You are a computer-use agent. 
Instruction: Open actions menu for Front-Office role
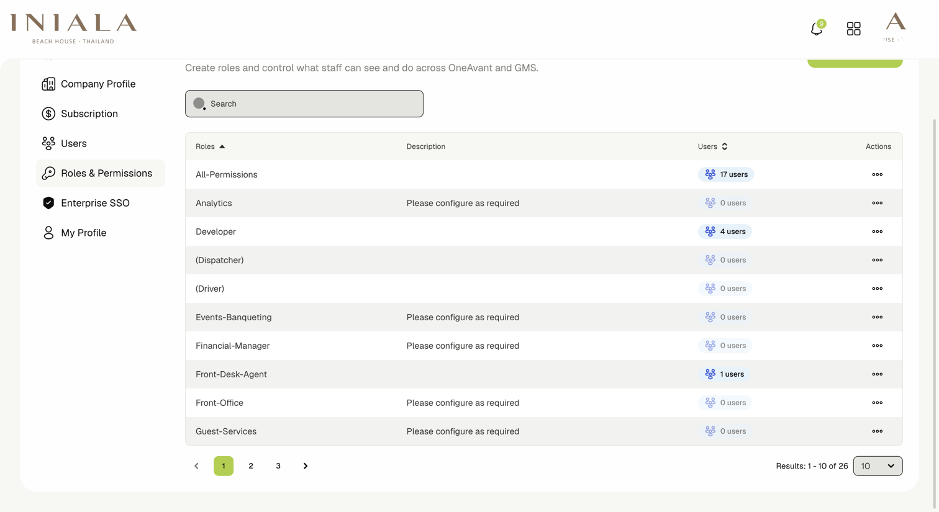tap(877, 403)
